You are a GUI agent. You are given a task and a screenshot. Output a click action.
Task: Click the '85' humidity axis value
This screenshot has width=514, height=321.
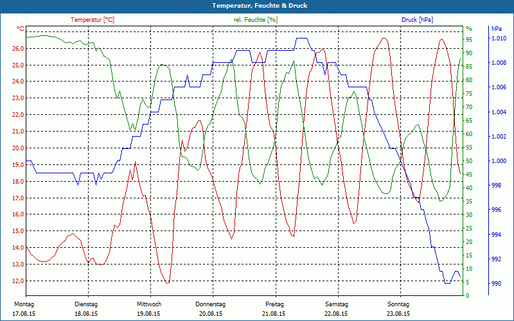[469, 67]
